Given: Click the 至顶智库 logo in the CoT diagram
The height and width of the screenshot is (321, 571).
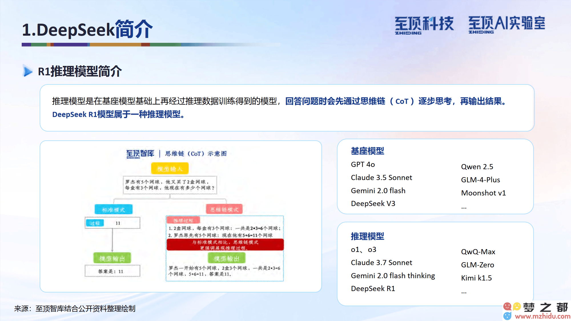Looking at the screenshot, I should (140, 154).
